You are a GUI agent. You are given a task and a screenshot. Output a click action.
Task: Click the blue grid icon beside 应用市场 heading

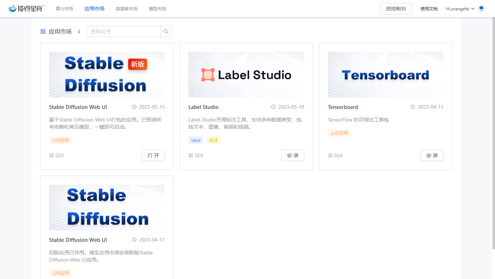43,31
